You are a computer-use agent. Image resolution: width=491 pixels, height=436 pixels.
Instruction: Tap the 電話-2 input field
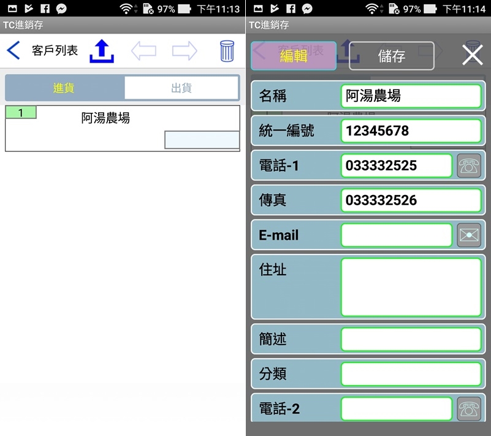coord(397,409)
